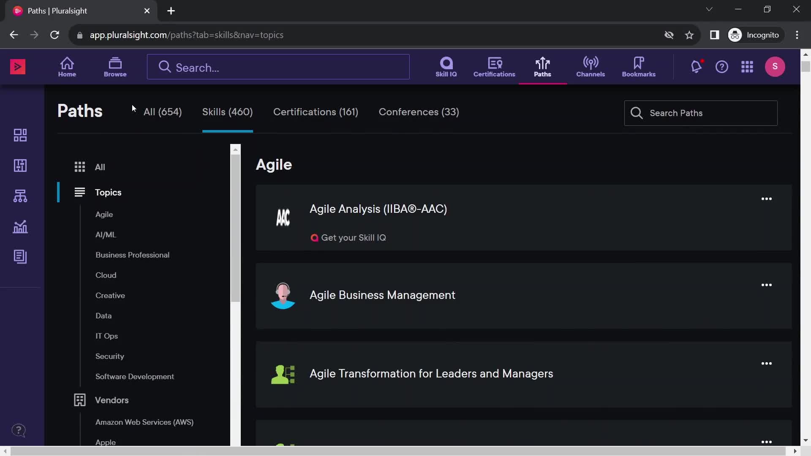Viewport: 811px width, 456px height.
Task: Click the floor plan icon in left sidebar
Action: tap(20, 166)
